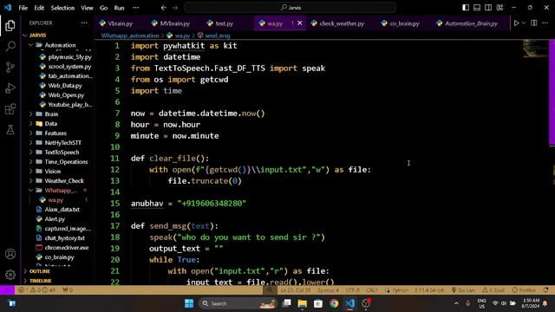Expand the Weather_Check folder
This screenshot has width=555, height=312.
(31, 181)
